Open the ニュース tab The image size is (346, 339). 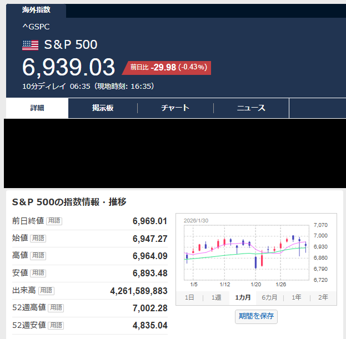coord(251,108)
